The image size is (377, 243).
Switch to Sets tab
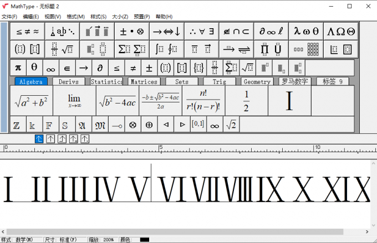pos(182,81)
